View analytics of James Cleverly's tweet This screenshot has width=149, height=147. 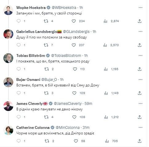[x=106, y=117]
